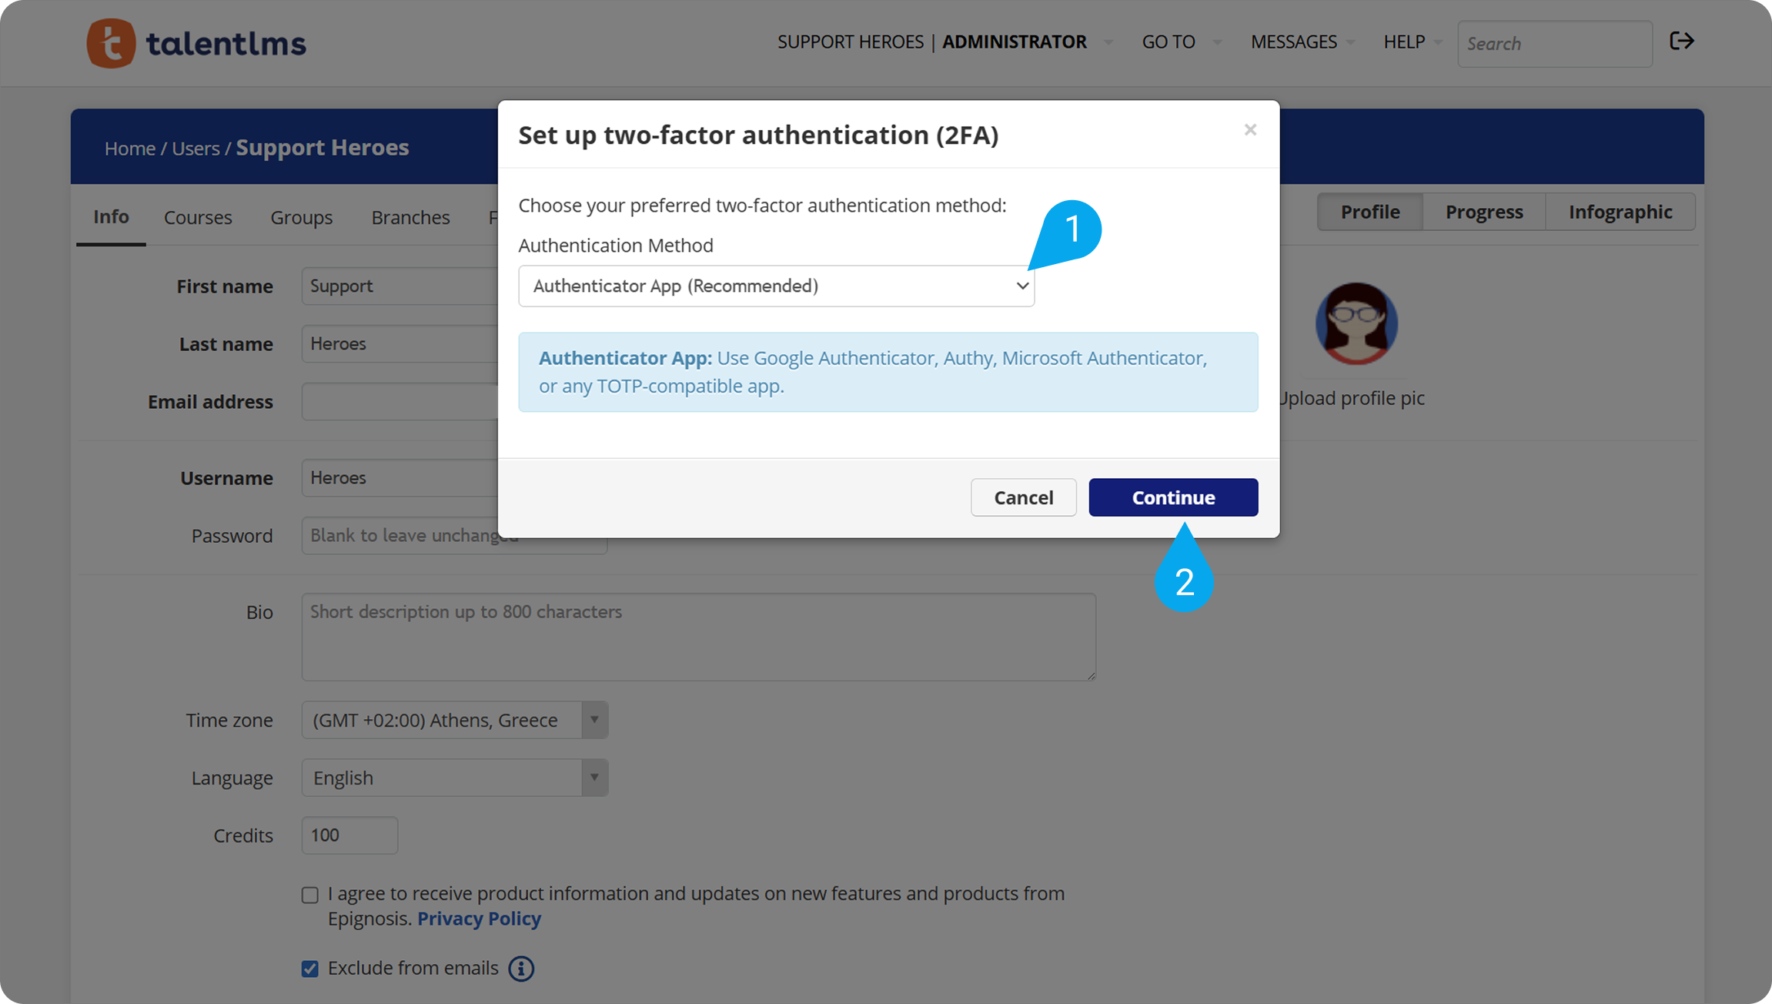Open the Groups tab
Screen dimensions: 1772x1004
point(301,218)
